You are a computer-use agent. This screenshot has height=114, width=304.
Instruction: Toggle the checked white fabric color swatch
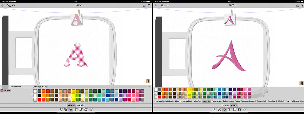click(x=156, y=93)
